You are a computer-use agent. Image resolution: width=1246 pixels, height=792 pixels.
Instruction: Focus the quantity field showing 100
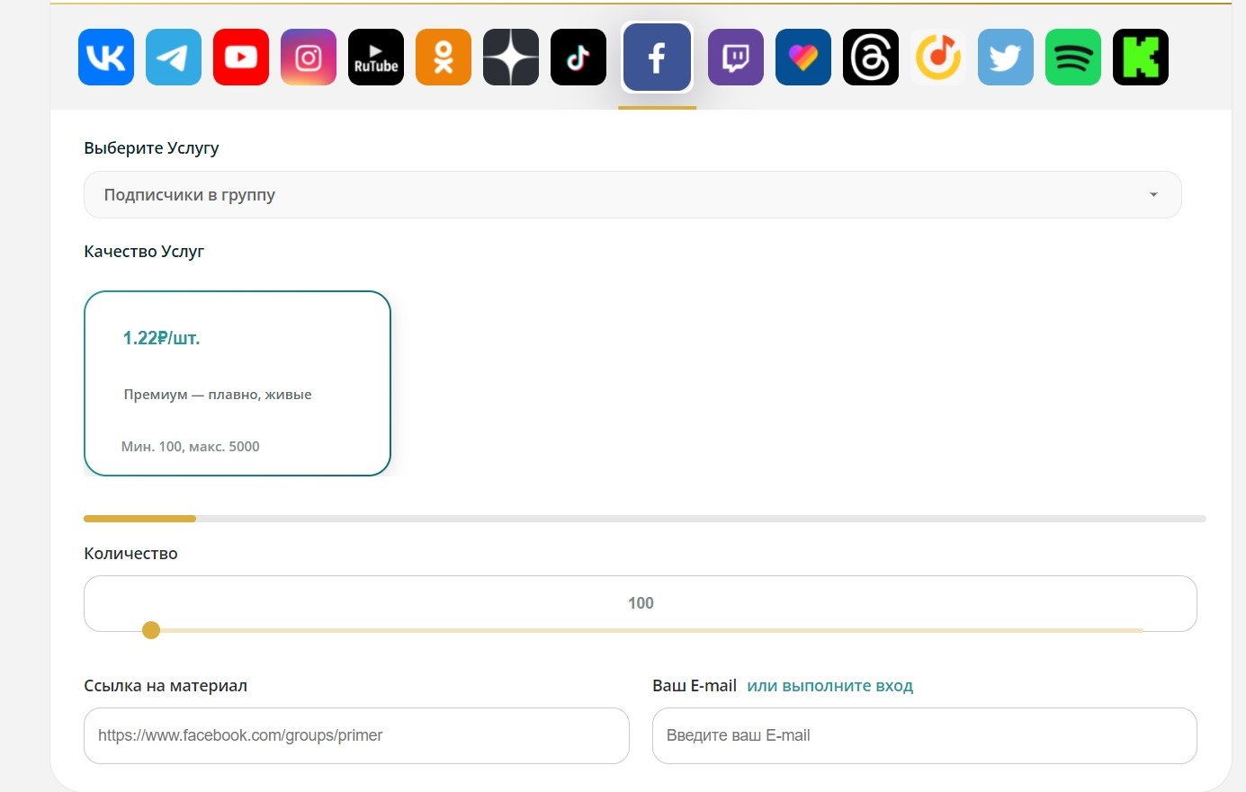coord(641,603)
